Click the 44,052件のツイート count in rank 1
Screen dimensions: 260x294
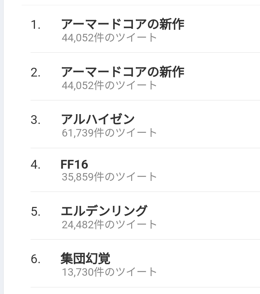pyautogui.click(x=109, y=38)
